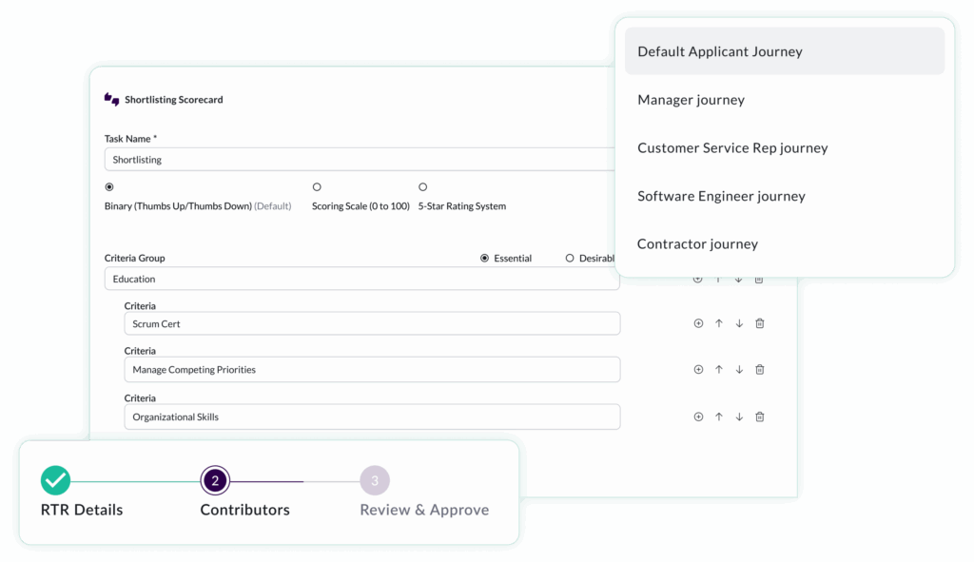This screenshot has width=974, height=562.
Task: Click the add icon in Scrum Cert row
Action: 698,323
